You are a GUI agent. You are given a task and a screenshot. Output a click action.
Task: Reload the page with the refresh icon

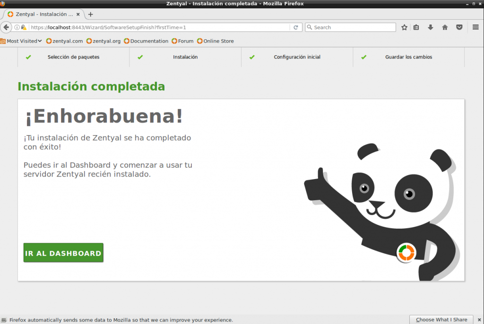(x=296, y=27)
